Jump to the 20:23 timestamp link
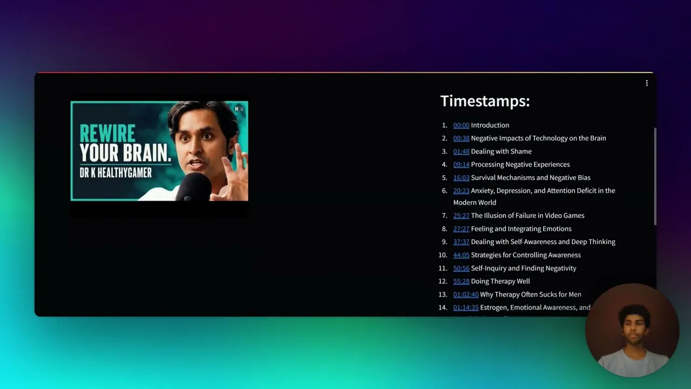691x389 pixels. click(x=461, y=191)
